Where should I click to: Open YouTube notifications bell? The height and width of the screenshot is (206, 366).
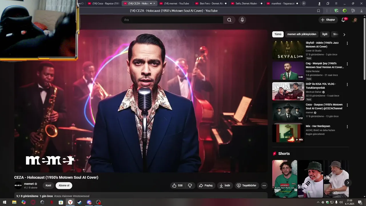(x=344, y=20)
